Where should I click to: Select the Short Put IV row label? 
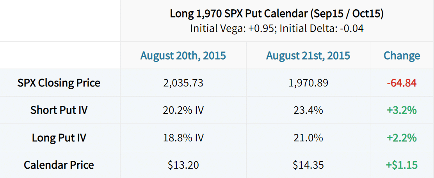click(x=59, y=110)
